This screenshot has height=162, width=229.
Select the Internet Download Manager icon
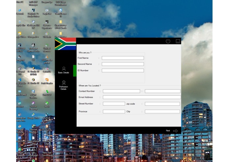(x=33, y=129)
